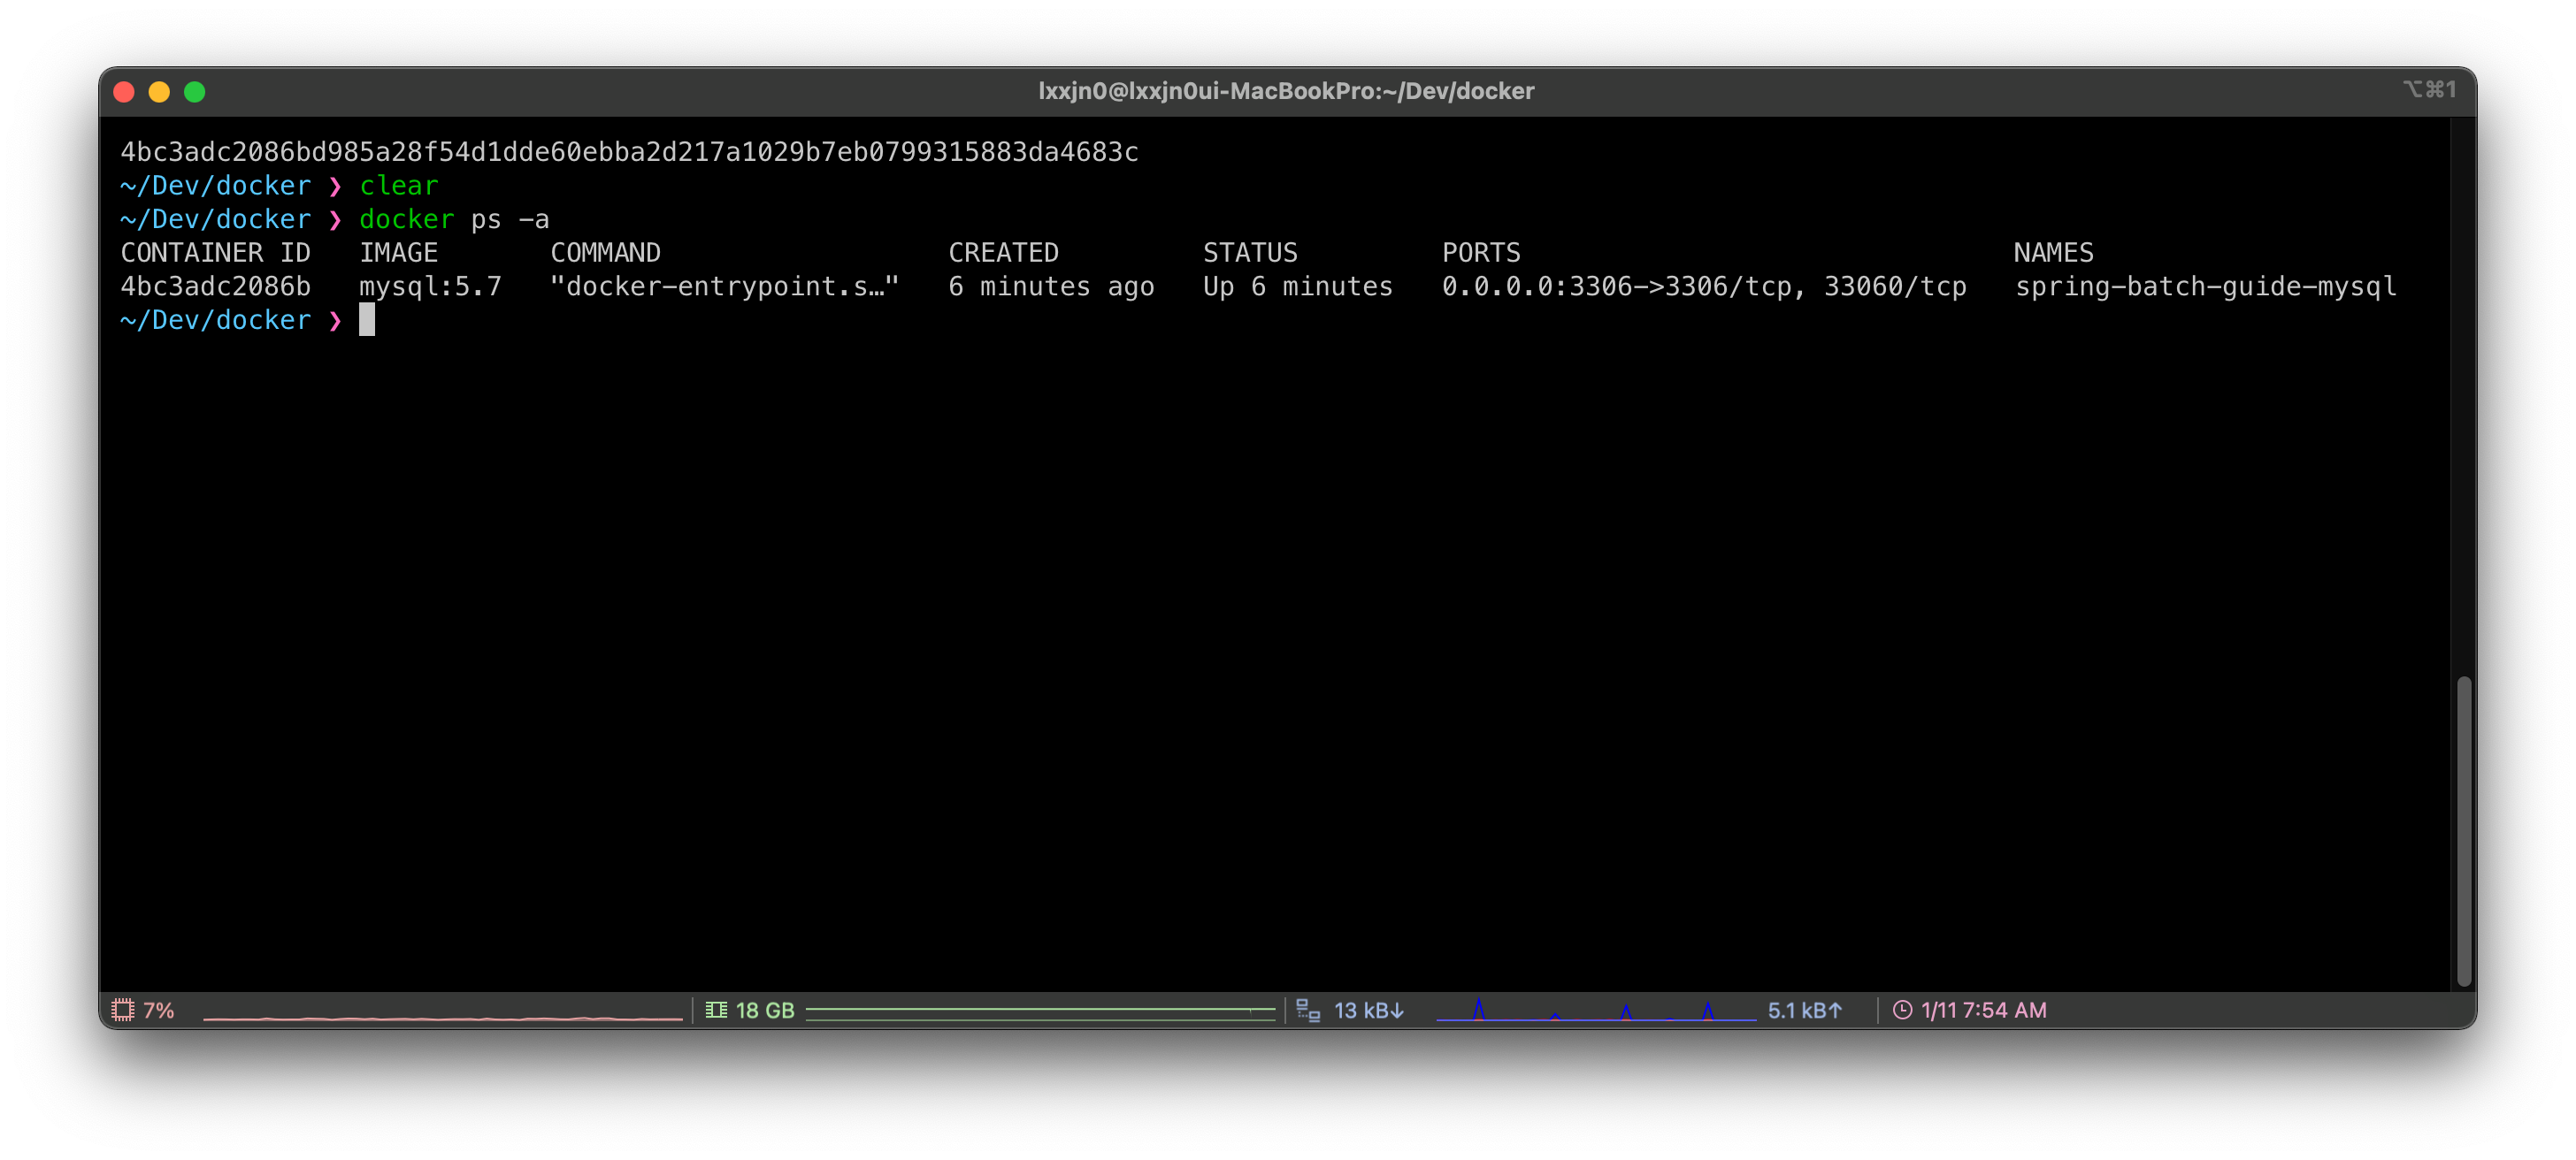
Task: Click the 'CONTAINER ID' column header
Action: 215,253
